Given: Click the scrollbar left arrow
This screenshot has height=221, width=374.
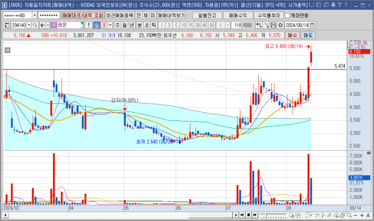Looking at the screenshot, I should pos(5,215).
